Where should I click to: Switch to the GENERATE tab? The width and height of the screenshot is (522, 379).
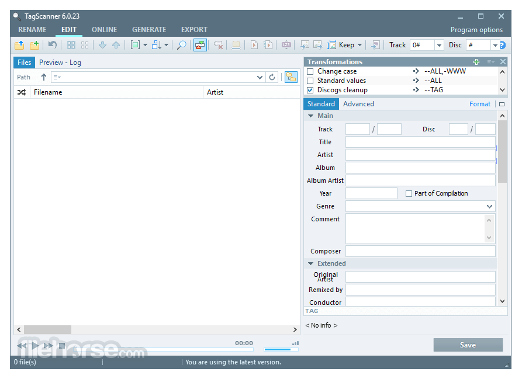[149, 30]
